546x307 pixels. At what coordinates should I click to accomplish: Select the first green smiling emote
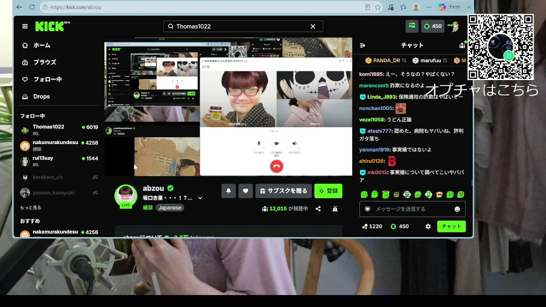pos(364,194)
